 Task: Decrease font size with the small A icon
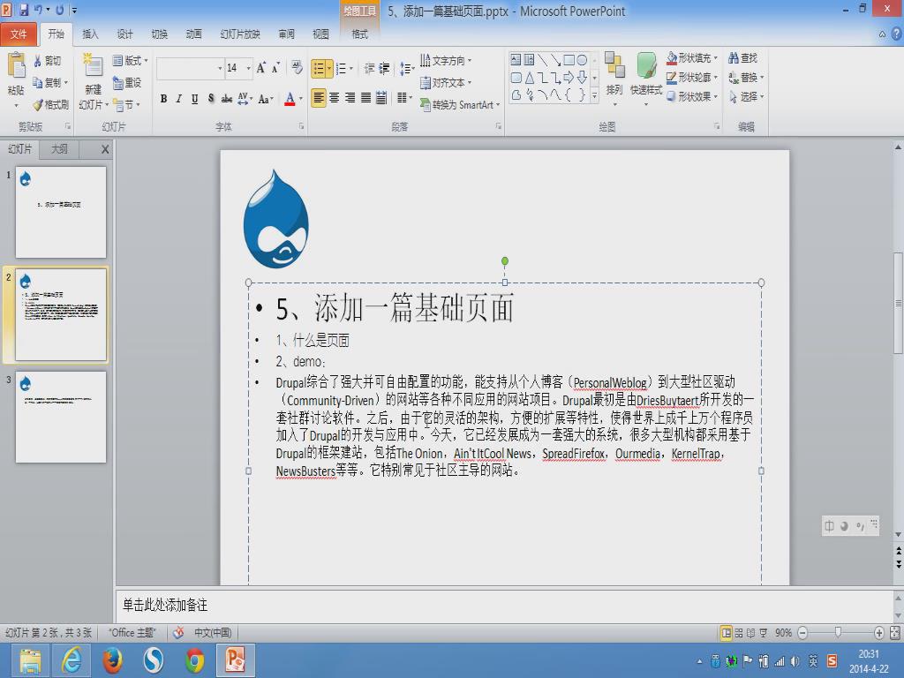(275, 68)
